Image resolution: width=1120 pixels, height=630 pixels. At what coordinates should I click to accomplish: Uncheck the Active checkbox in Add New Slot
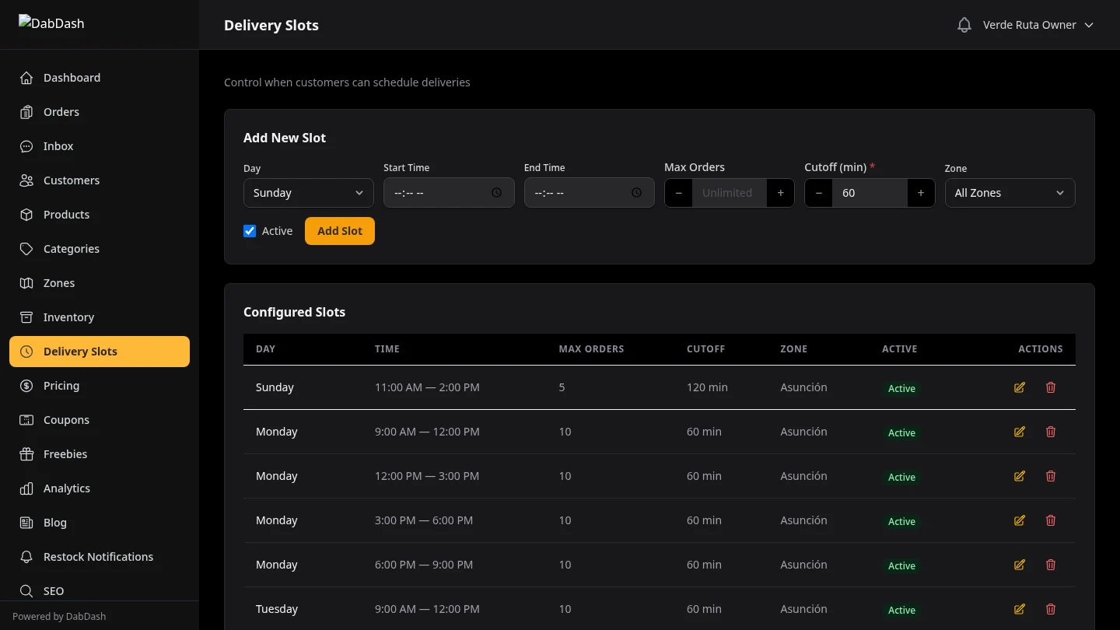[250, 230]
